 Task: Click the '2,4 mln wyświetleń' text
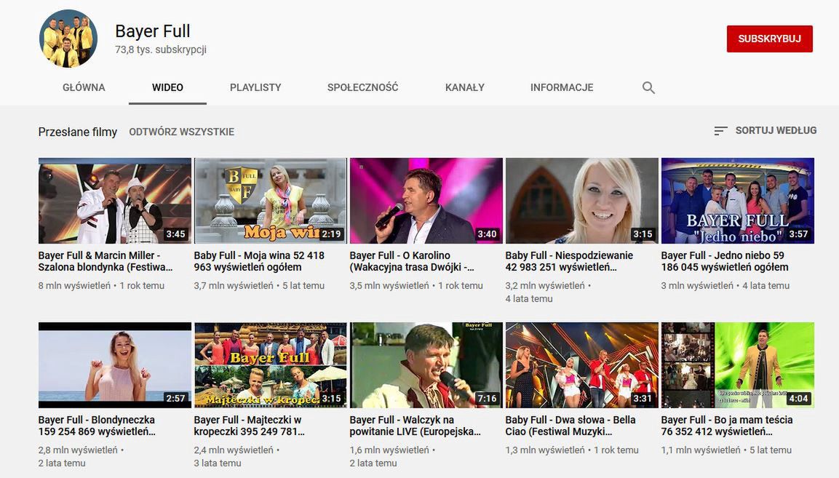coord(234,450)
